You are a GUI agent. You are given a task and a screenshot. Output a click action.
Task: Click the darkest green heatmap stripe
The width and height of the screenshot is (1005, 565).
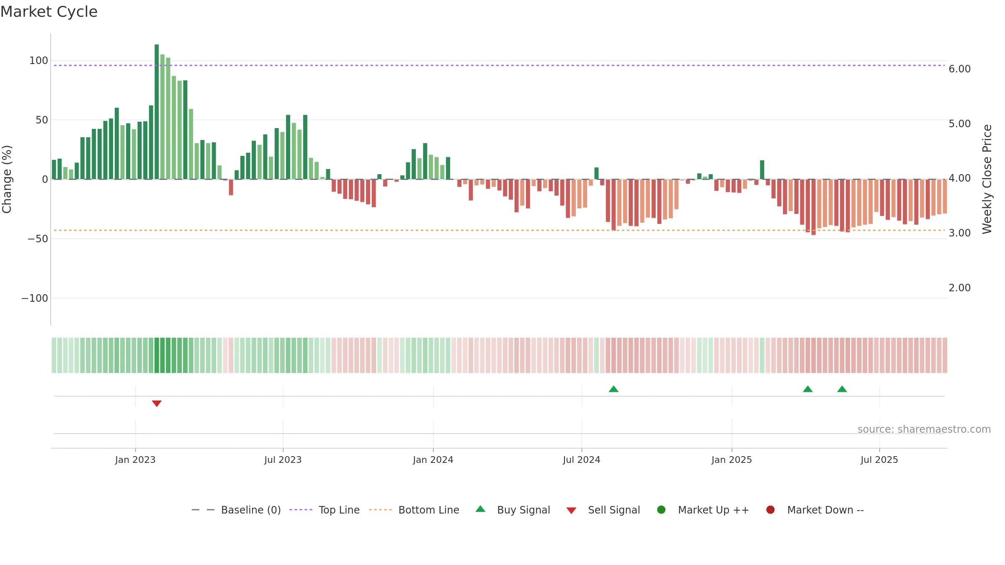(x=157, y=355)
